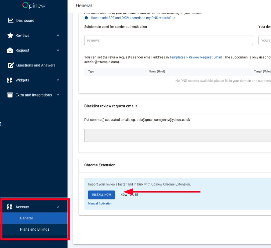Screen dimensions: 271x248
Task: Click the Install Now button
Action: [101, 194]
